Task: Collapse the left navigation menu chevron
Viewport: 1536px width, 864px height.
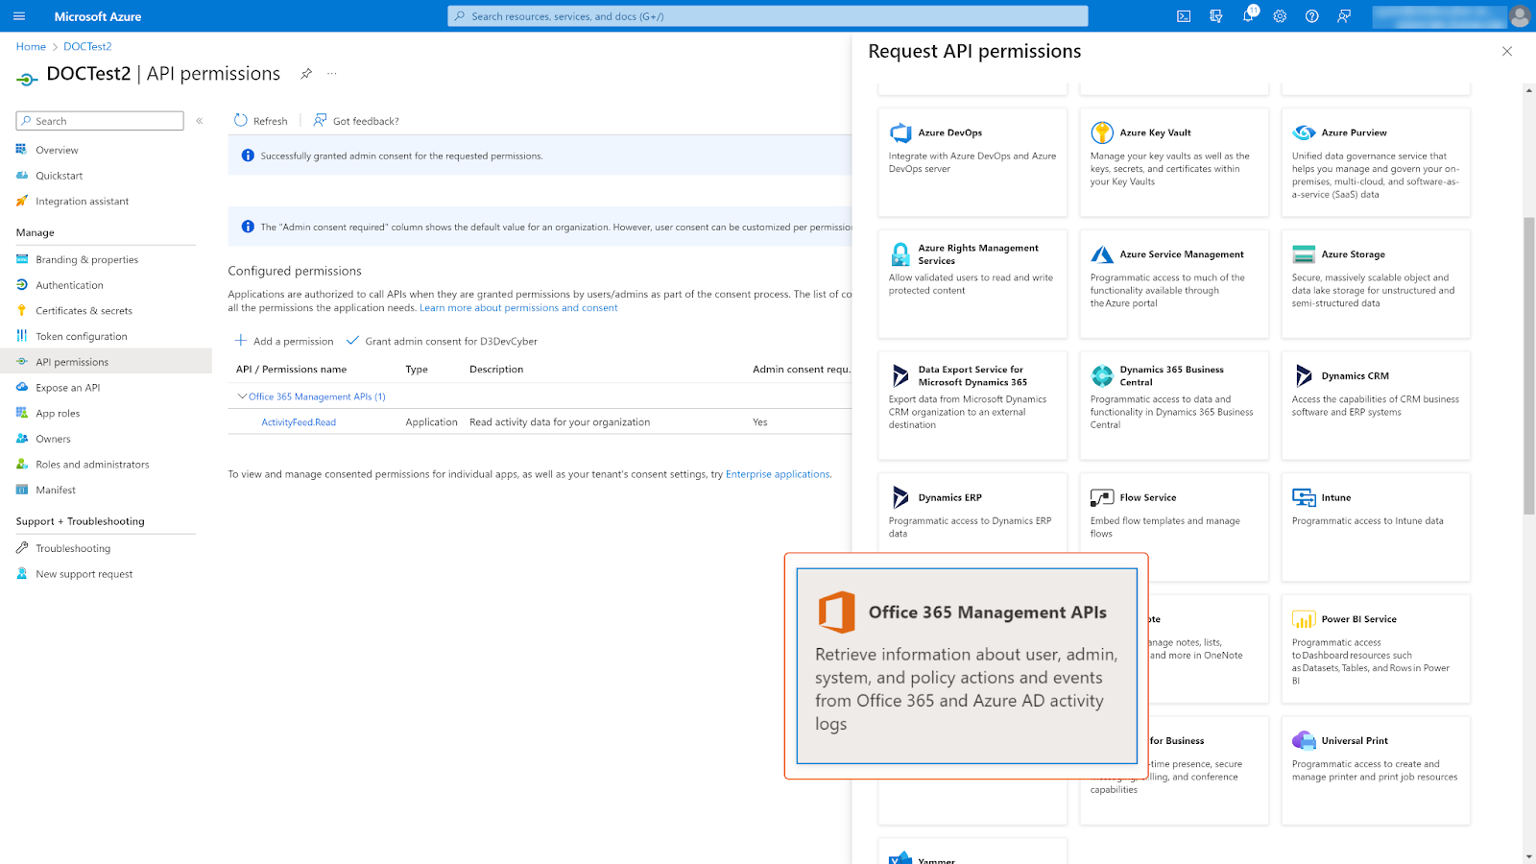Action: click(x=200, y=121)
